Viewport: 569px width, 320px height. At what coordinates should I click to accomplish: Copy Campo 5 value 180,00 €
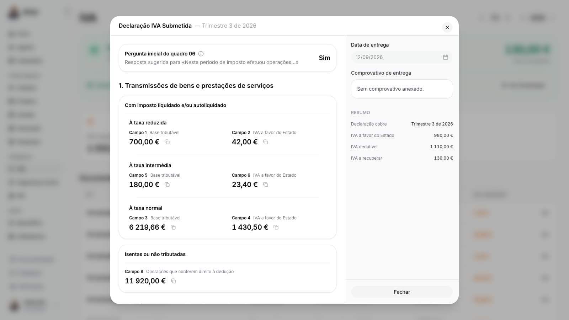click(x=167, y=185)
